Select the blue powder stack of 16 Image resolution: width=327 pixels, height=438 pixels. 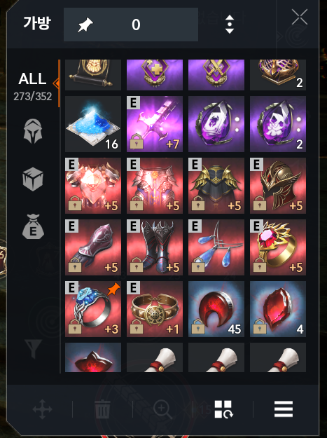tap(93, 124)
